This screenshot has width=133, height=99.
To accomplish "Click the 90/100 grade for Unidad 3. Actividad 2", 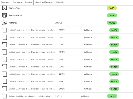I will (x=114, y=45).
